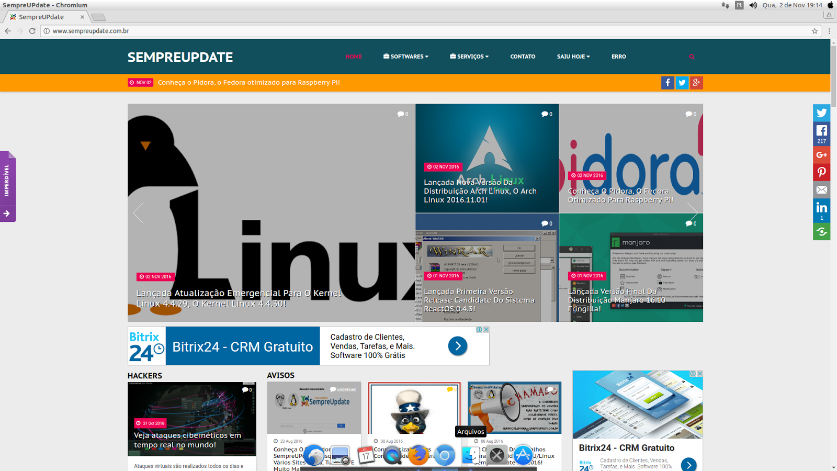
Task: Open featured Pidora Raspberry Pi article
Action: (620, 195)
